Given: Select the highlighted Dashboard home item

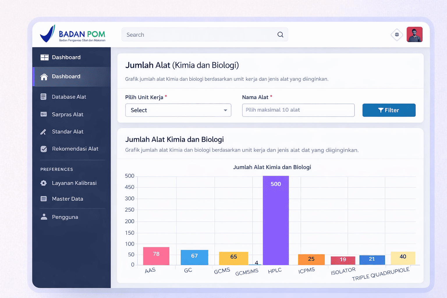Looking at the screenshot, I should pos(66,77).
